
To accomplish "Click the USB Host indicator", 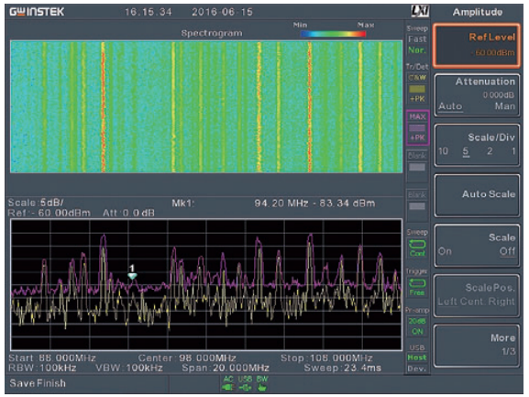I will click(417, 358).
